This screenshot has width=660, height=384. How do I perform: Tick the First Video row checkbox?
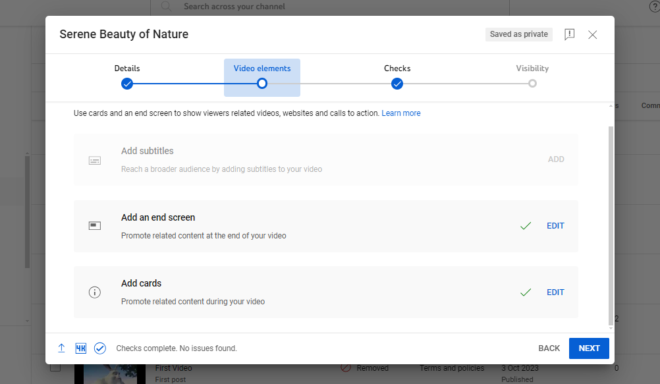(x=55, y=368)
